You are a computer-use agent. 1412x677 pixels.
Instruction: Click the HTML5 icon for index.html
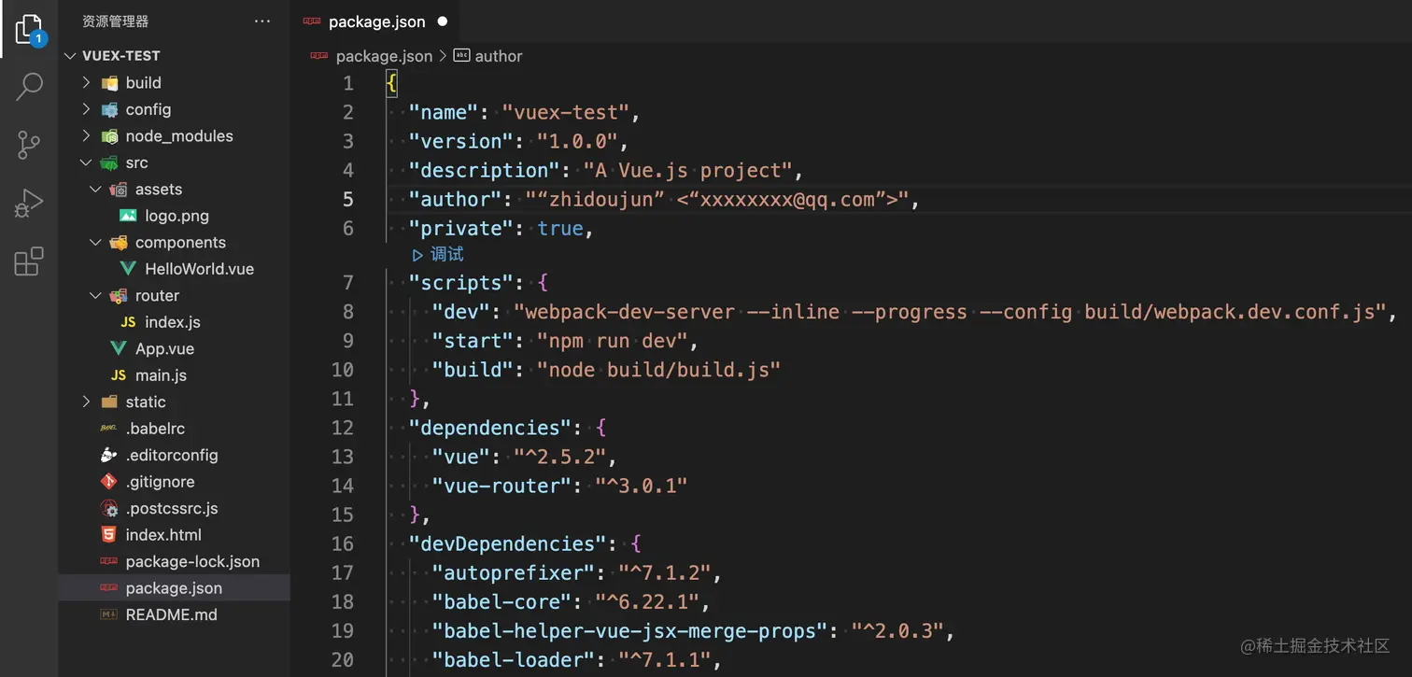[x=109, y=535]
